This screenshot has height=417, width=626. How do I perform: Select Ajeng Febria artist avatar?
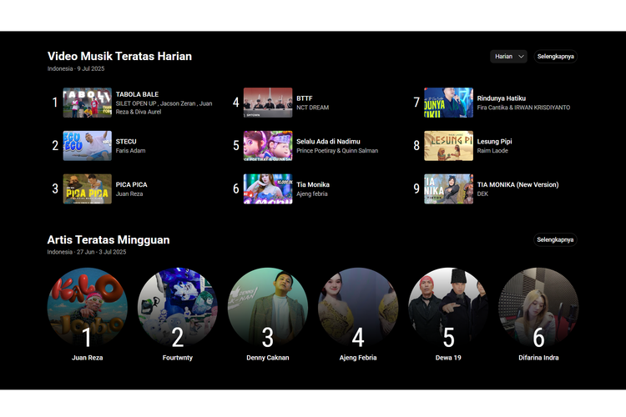click(358, 308)
